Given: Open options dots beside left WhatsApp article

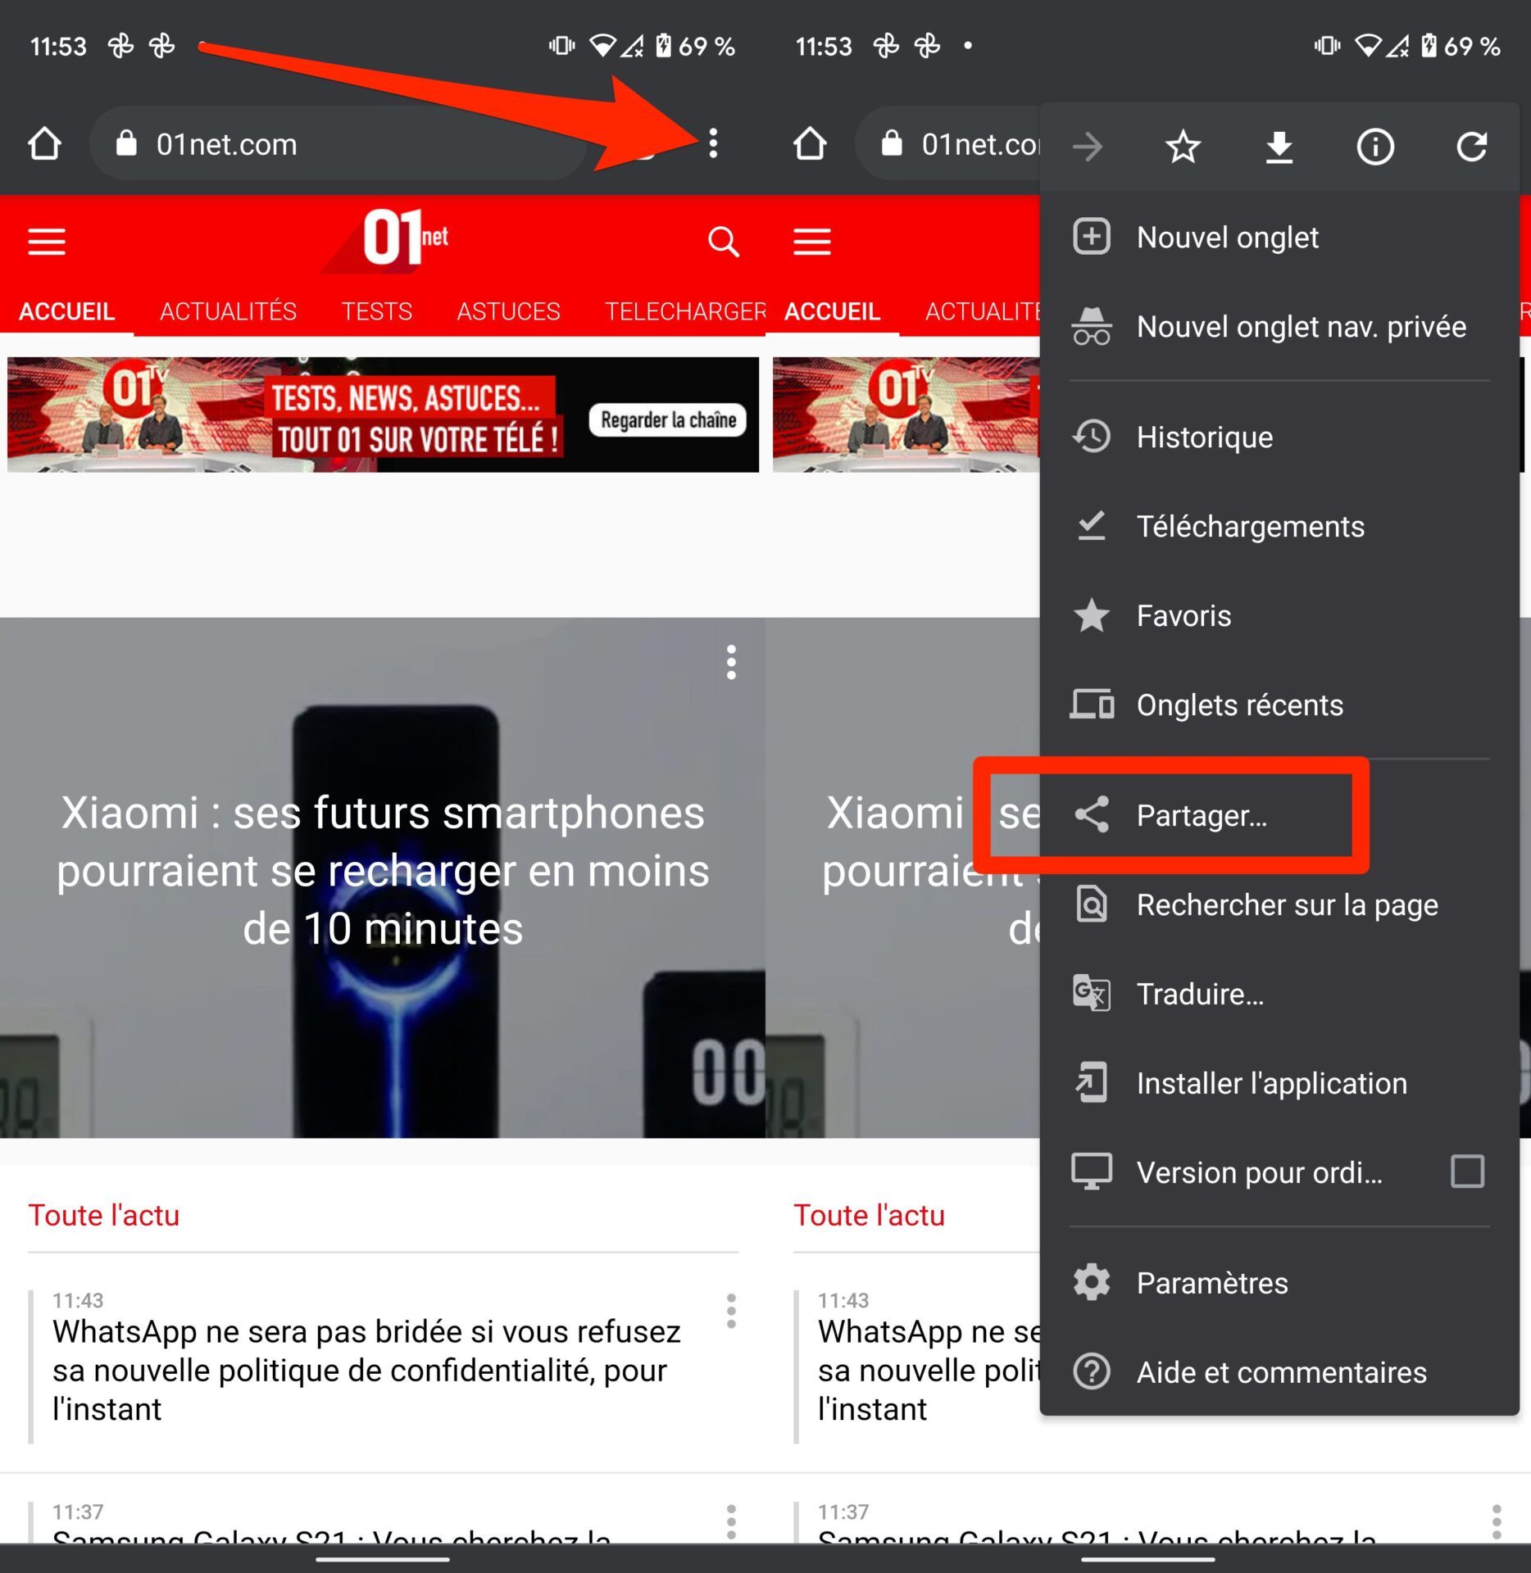Looking at the screenshot, I should [731, 1312].
